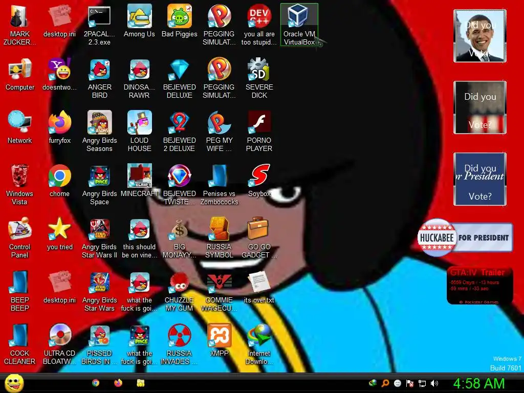Viewport: 524px width, 393px height.
Task: Open Angry Birds Star Wars II shortcut
Action: [x=99, y=237]
